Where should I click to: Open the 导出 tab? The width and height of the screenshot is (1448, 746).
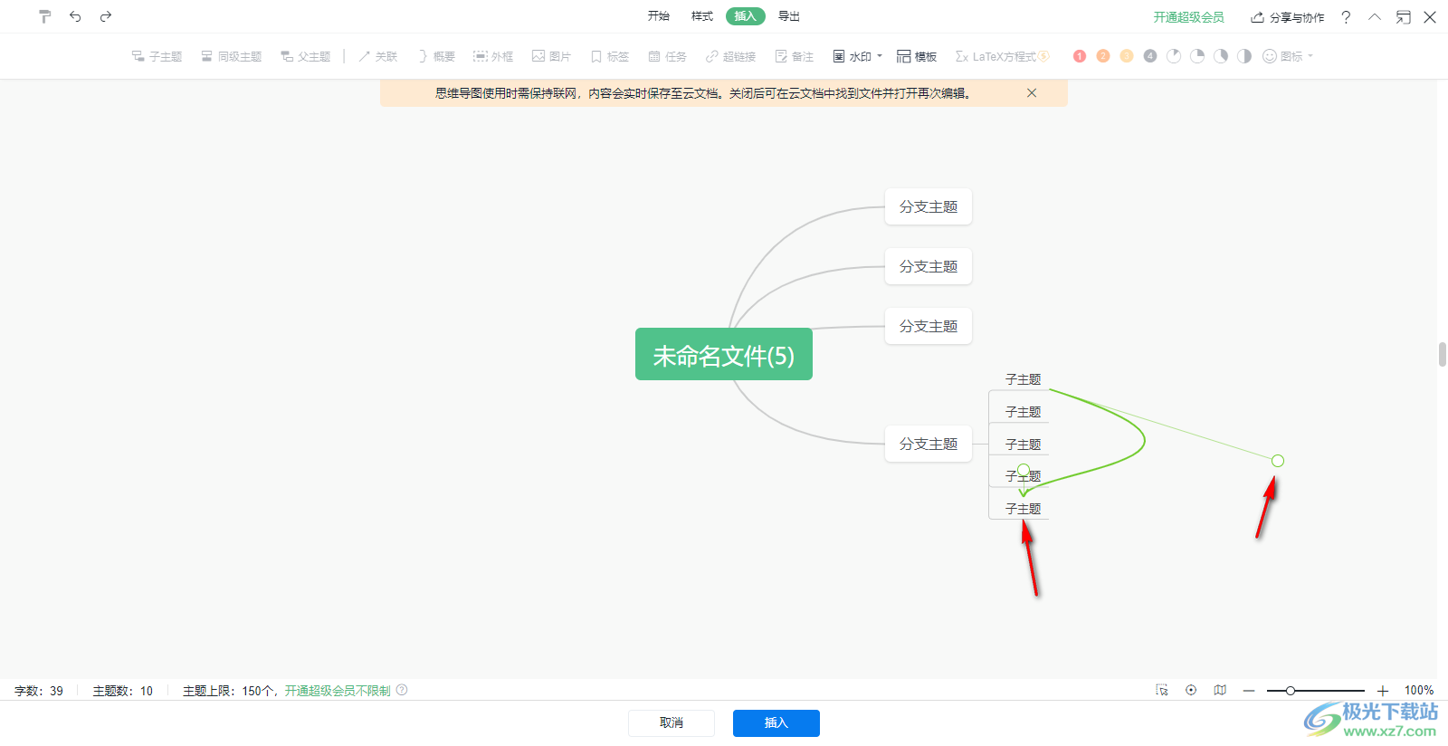pos(789,16)
